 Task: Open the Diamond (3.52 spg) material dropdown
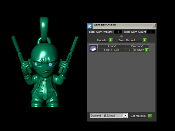[109, 116]
